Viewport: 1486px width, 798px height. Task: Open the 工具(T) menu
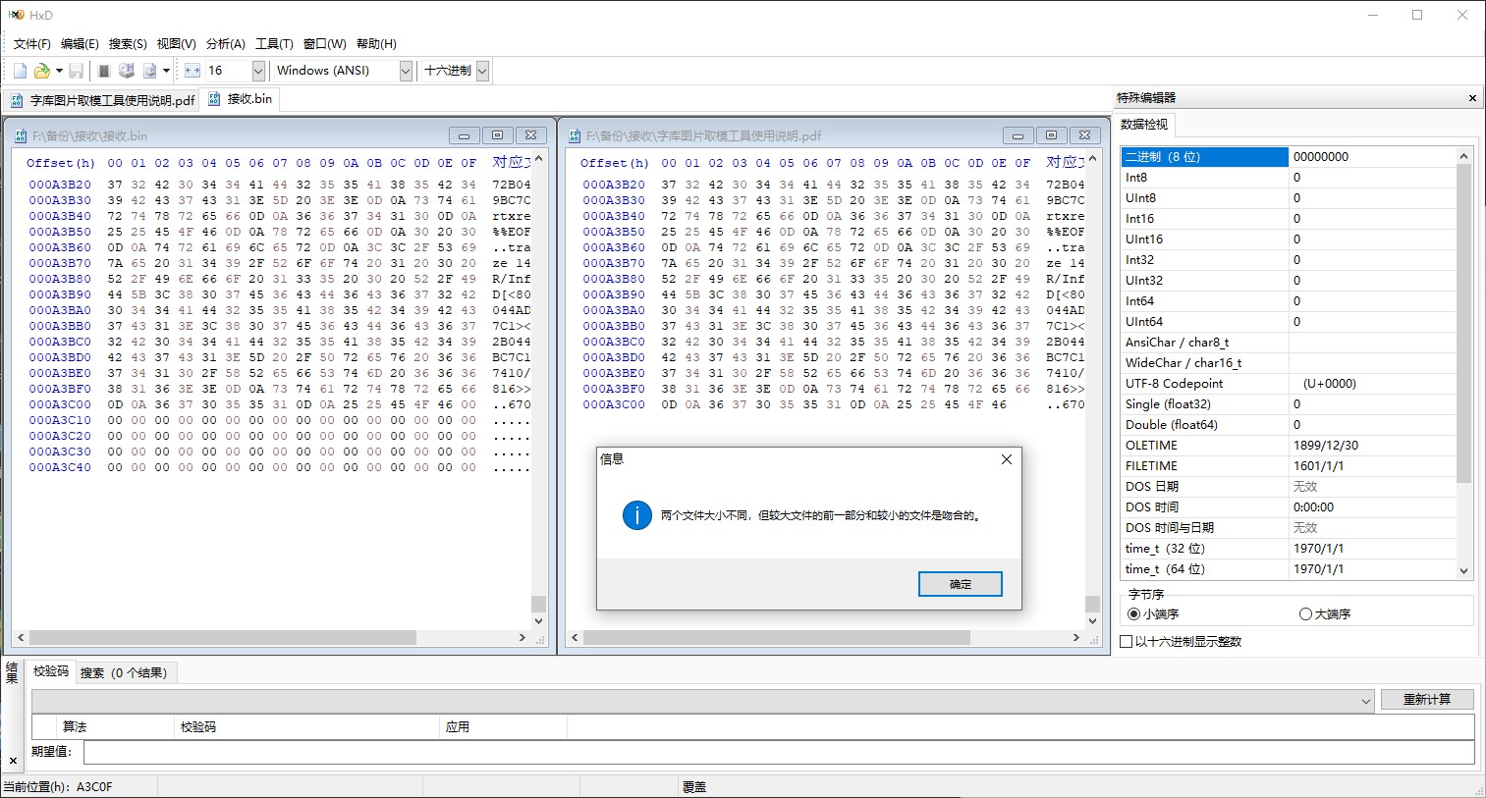(x=274, y=43)
